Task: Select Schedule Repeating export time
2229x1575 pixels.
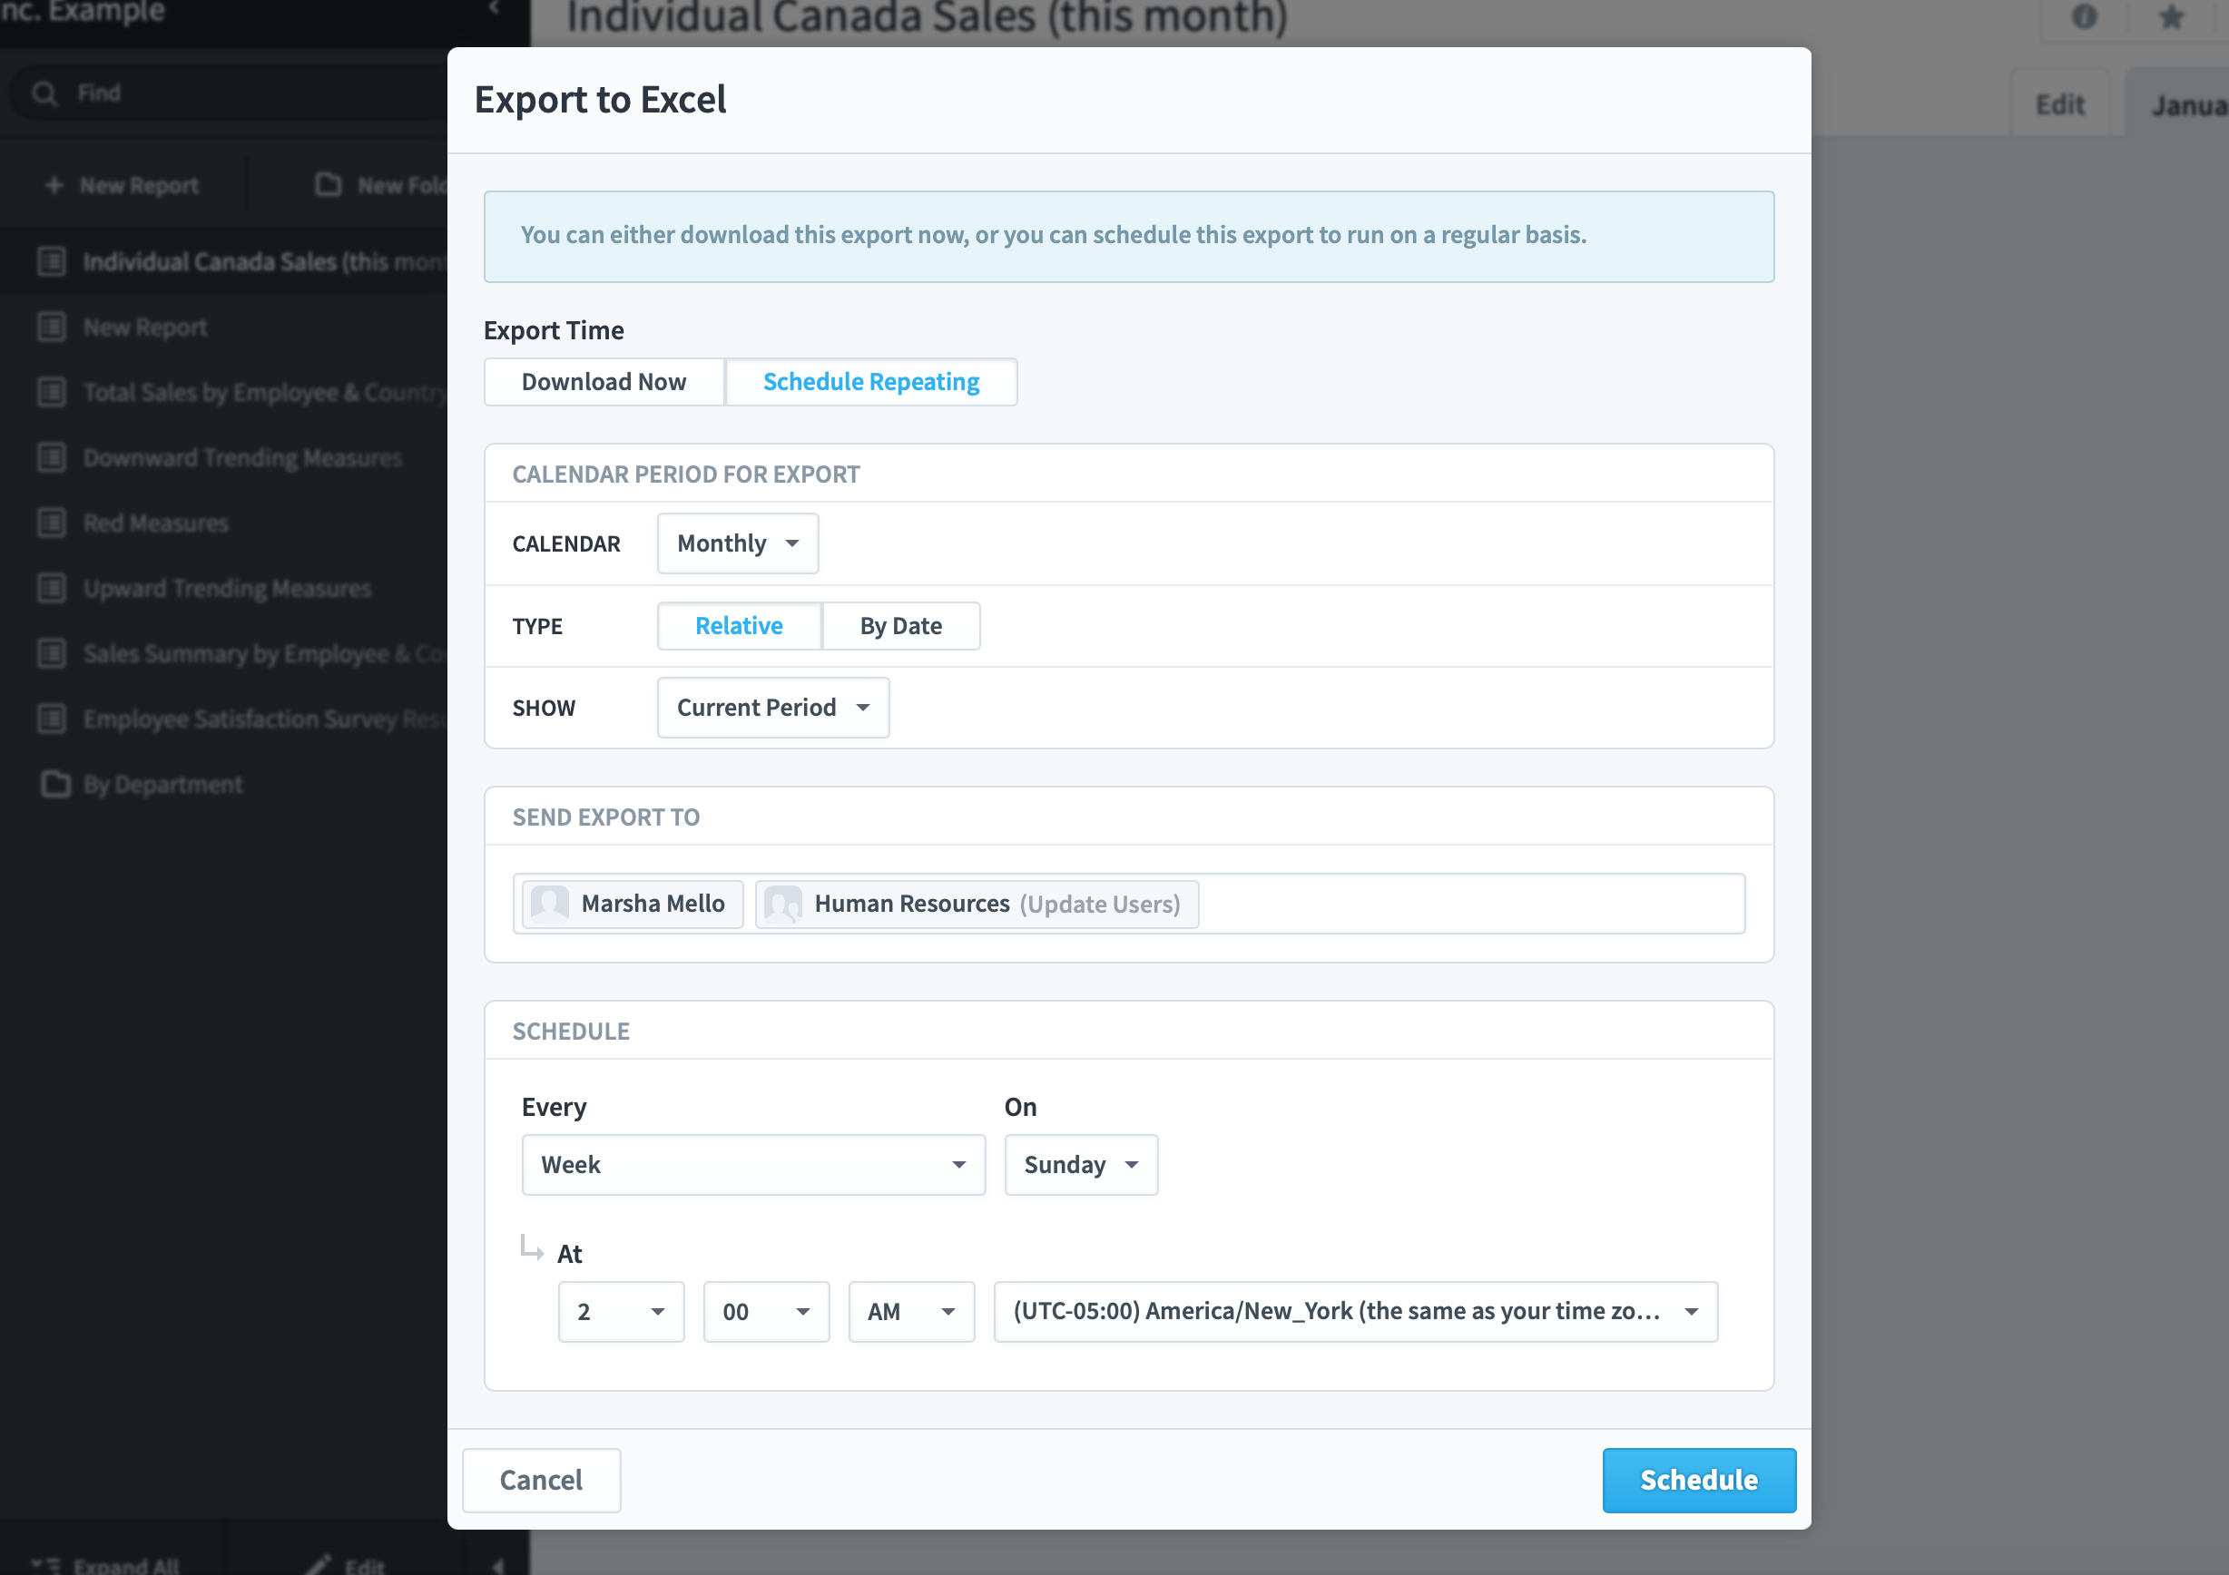Action: point(871,381)
